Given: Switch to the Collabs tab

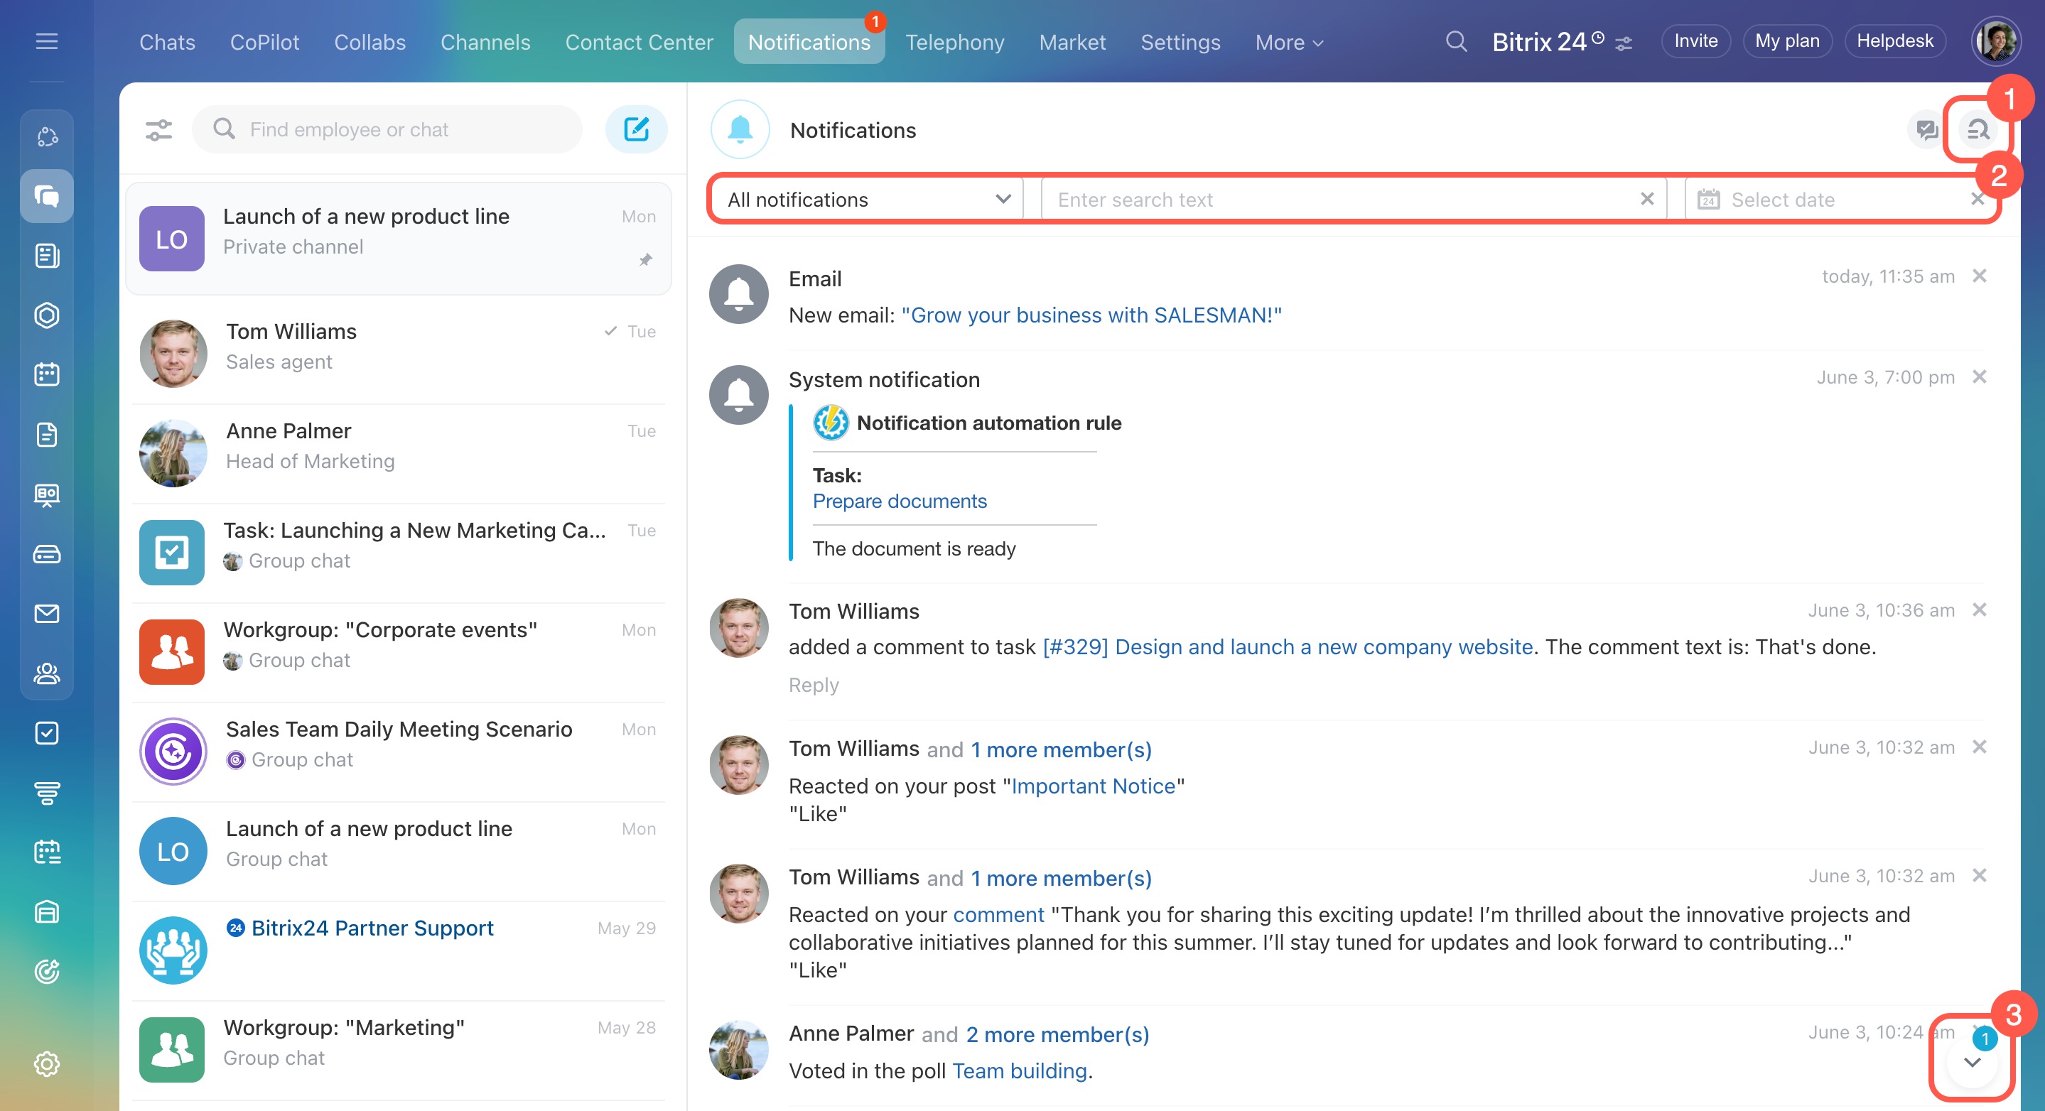Looking at the screenshot, I should point(370,42).
